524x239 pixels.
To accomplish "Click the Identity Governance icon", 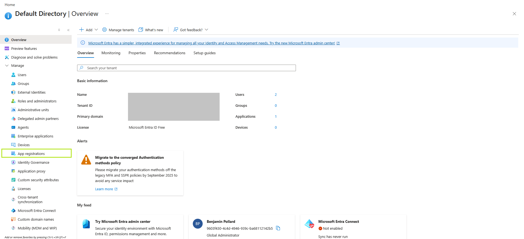I will (x=13, y=162).
